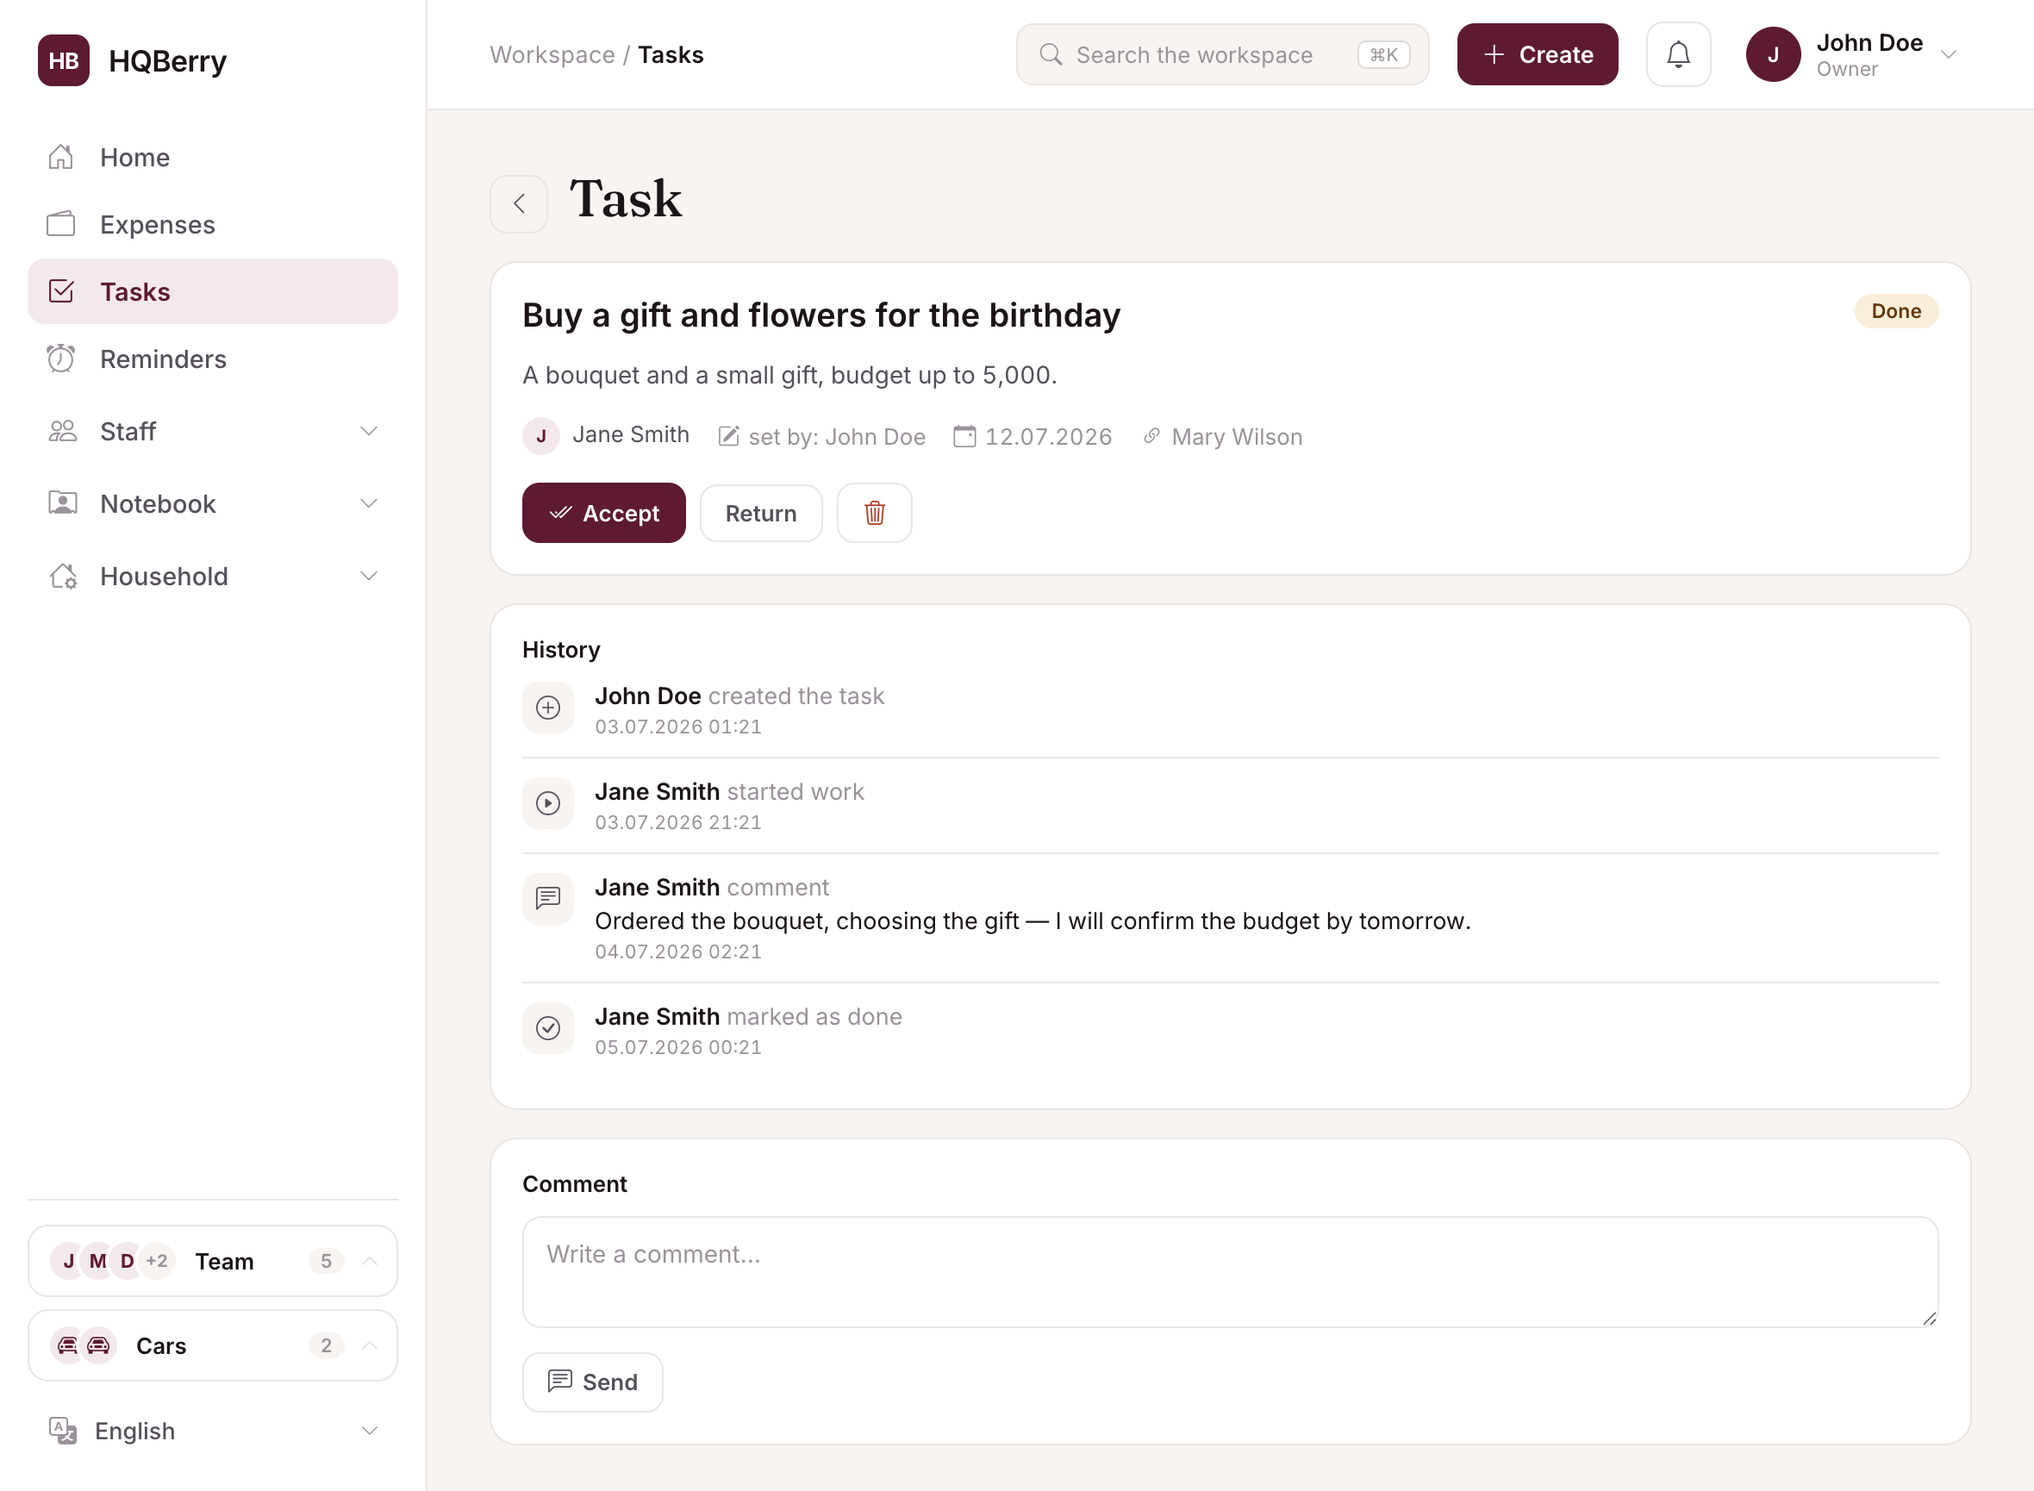Accept the task
The height and width of the screenshot is (1491, 2034).
click(x=603, y=513)
